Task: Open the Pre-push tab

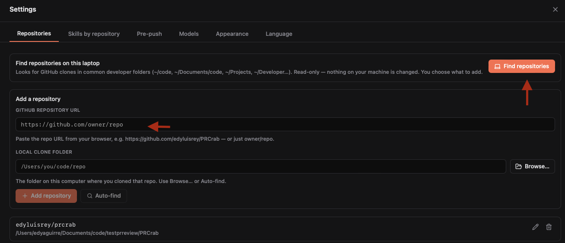Action: coord(149,34)
